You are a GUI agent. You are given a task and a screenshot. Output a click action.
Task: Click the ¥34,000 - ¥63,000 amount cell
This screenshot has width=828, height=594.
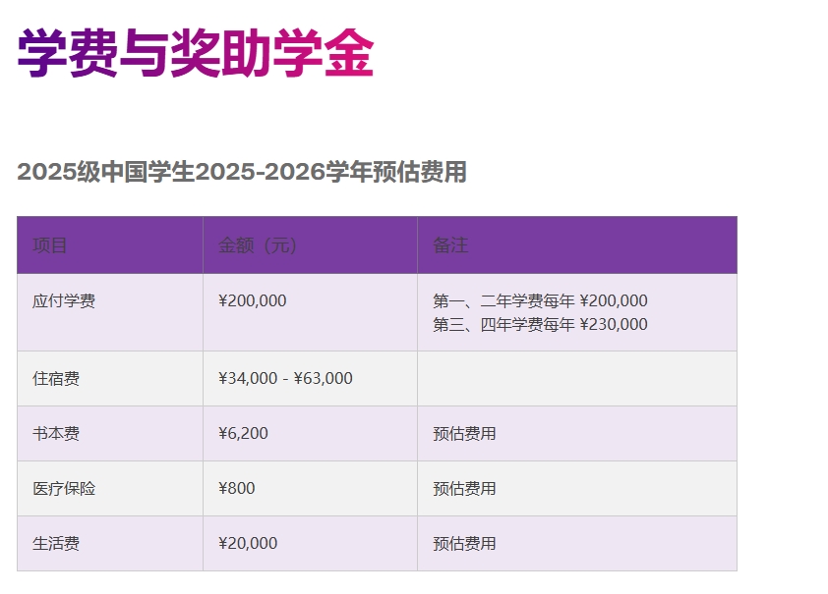284,377
